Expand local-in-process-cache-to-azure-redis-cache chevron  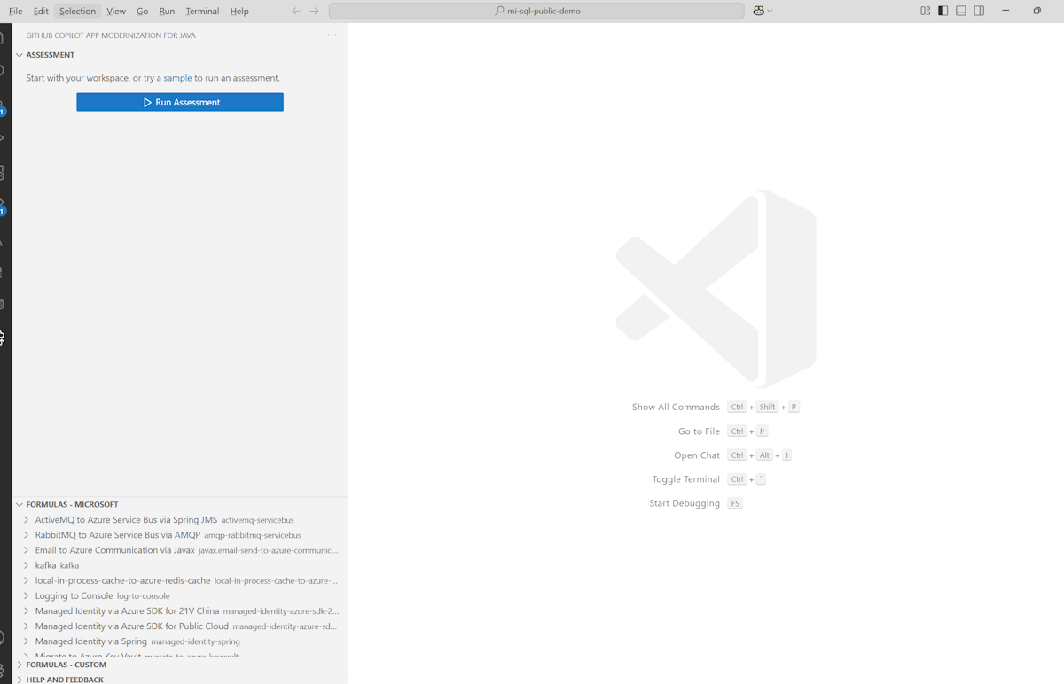tap(27, 580)
